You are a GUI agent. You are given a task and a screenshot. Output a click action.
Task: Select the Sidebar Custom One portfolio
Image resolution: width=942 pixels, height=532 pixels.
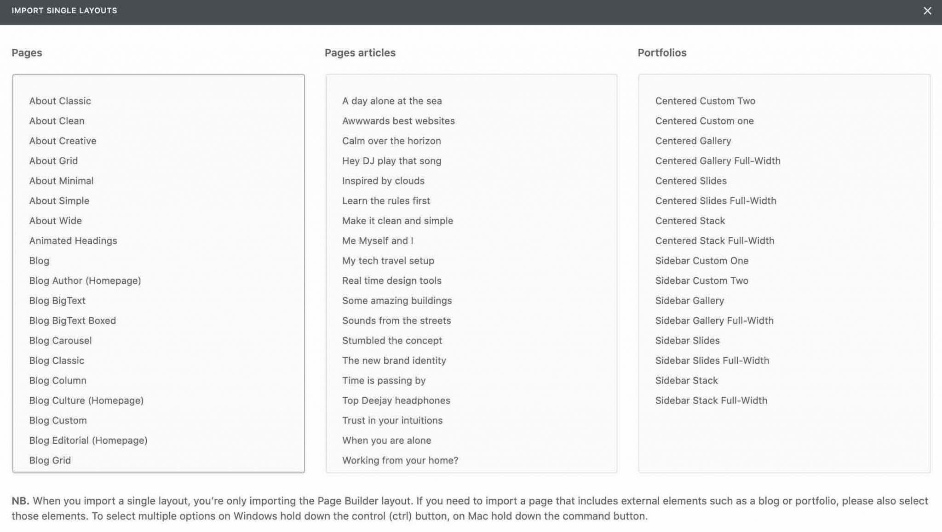701,260
